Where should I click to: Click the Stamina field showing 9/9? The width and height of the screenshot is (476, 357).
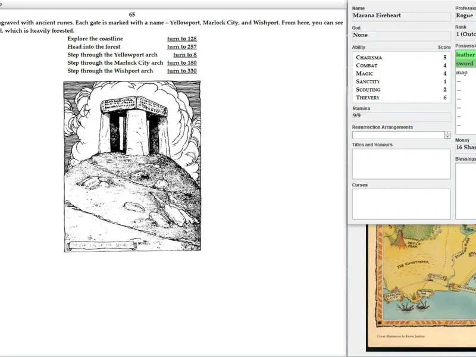[401, 117]
